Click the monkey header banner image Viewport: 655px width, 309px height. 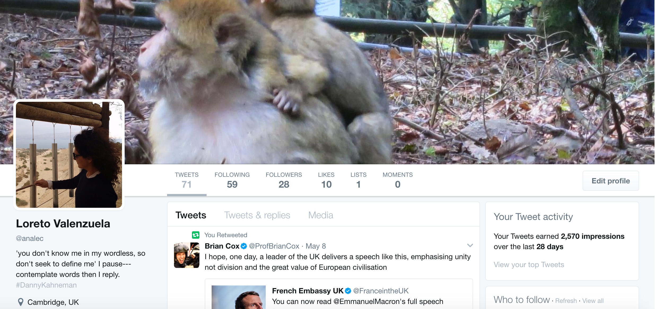click(371, 80)
